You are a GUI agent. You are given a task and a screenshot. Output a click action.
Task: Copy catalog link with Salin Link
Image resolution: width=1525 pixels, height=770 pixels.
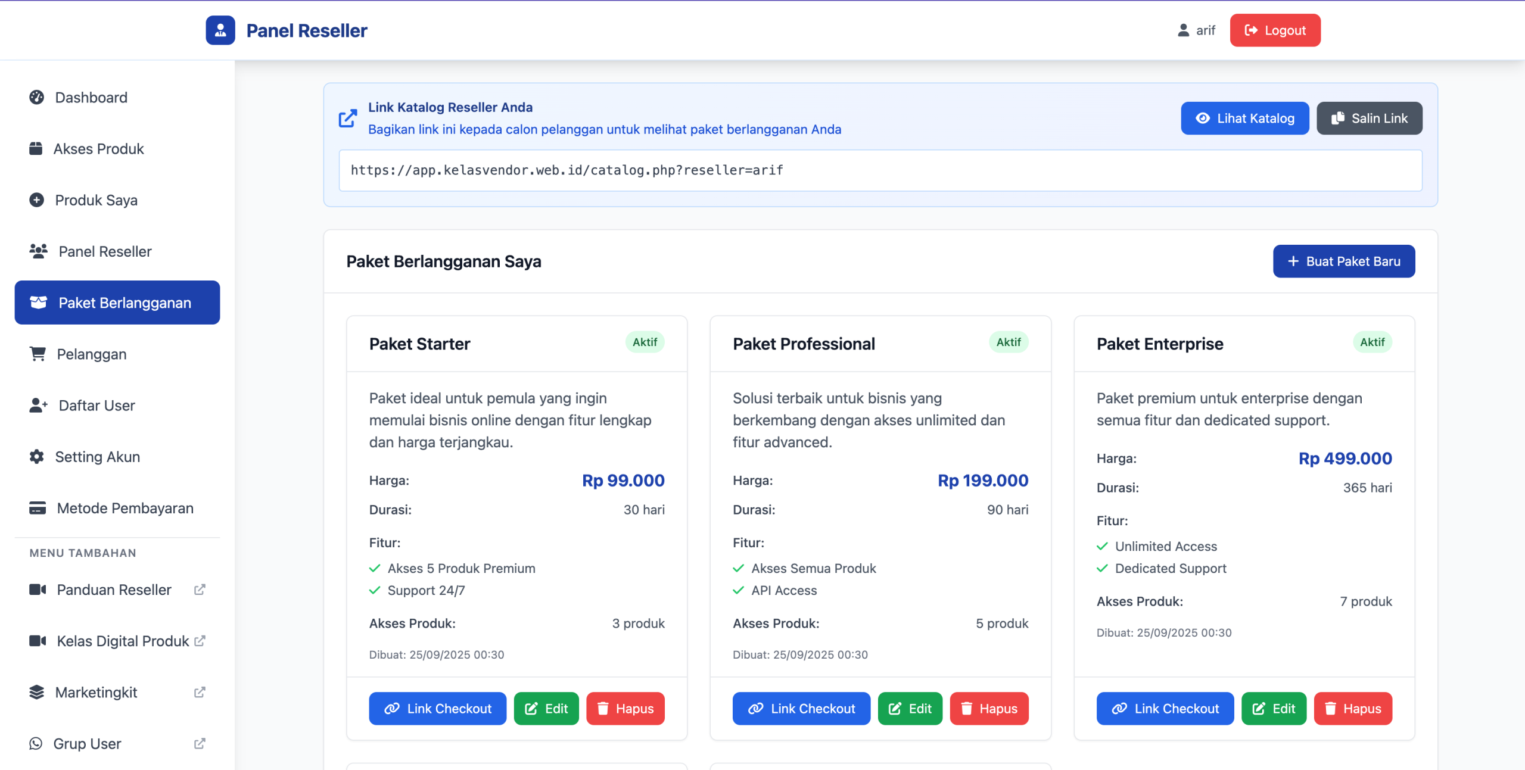[1369, 119]
